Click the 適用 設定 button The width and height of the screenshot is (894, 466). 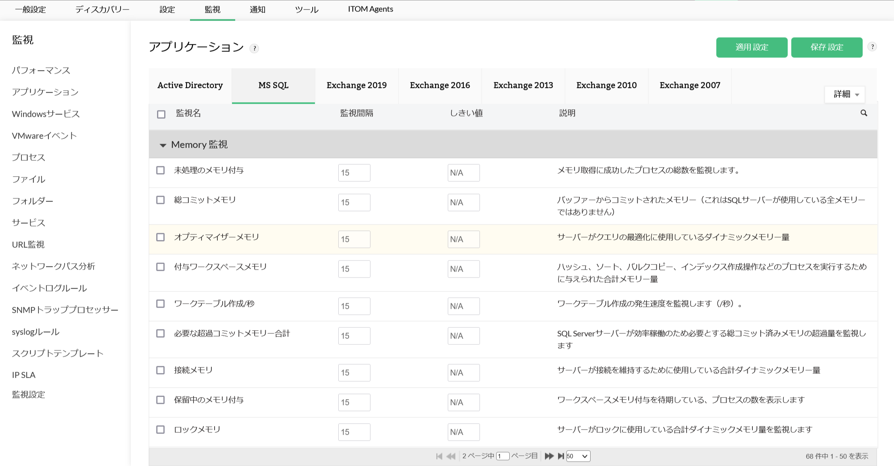[x=751, y=48]
